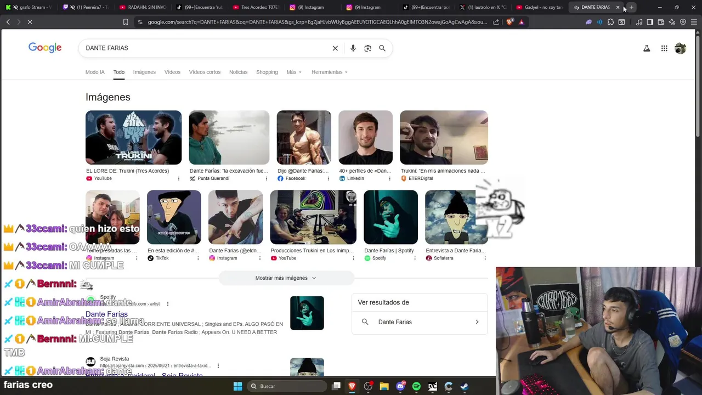This screenshot has height=395, width=702.
Task: Stop loading the page
Action: coord(30,22)
